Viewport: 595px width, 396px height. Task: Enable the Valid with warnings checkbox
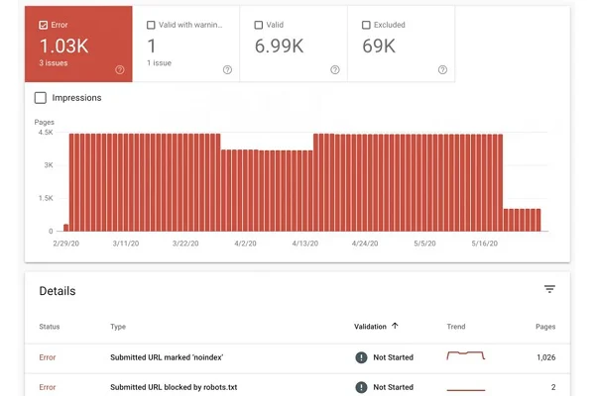[151, 24]
